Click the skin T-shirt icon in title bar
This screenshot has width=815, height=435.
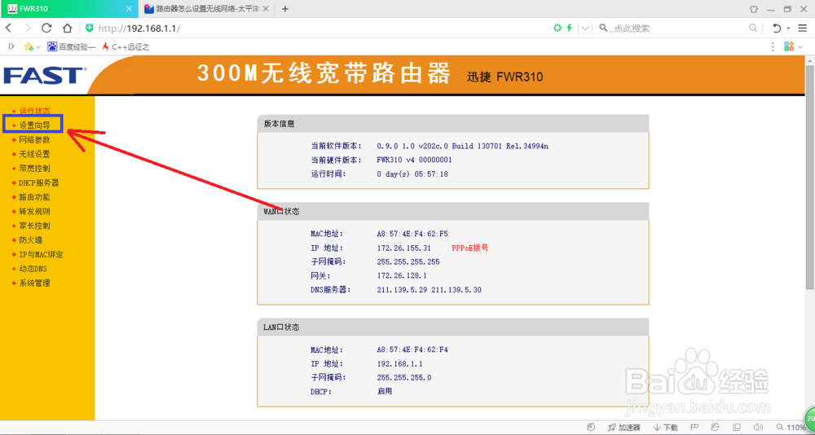[x=754, y=8]
